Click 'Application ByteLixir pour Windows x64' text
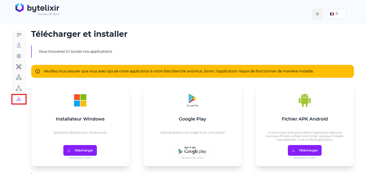This screenshot has width=366, height=174. (x=80, y=133)
